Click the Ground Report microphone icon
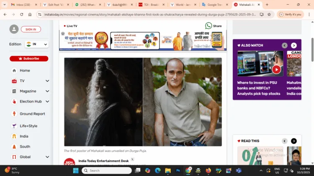 (14, 114)
